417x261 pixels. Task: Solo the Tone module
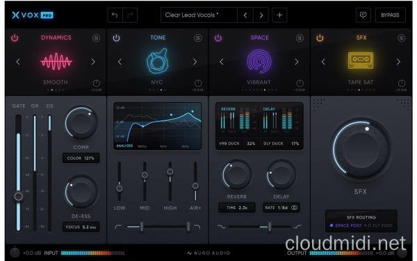(x=197, y=38)
